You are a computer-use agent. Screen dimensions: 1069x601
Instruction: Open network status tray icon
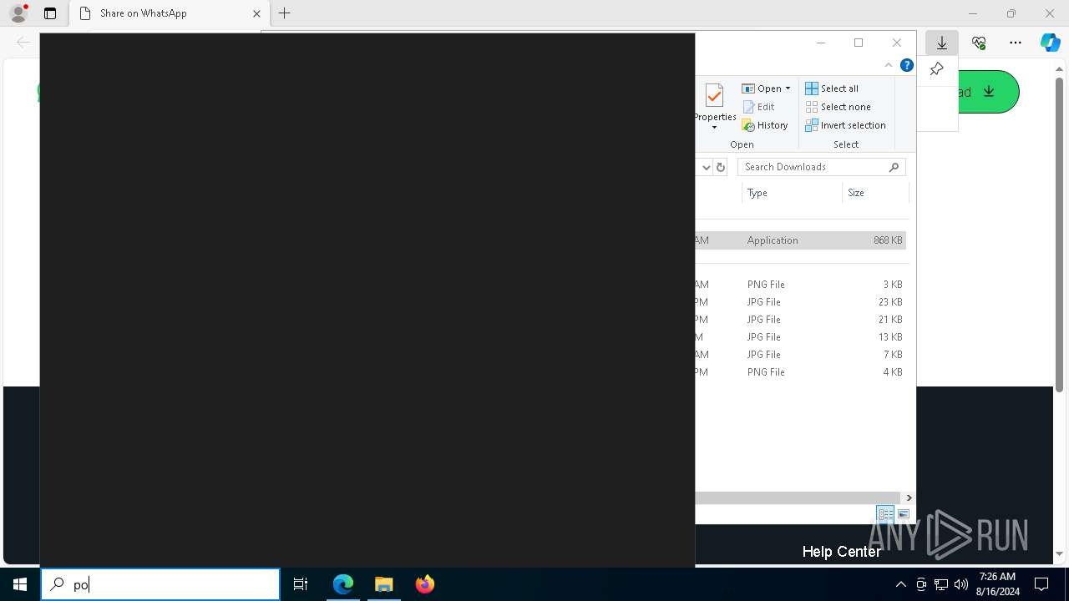click(x=941, y=584)
